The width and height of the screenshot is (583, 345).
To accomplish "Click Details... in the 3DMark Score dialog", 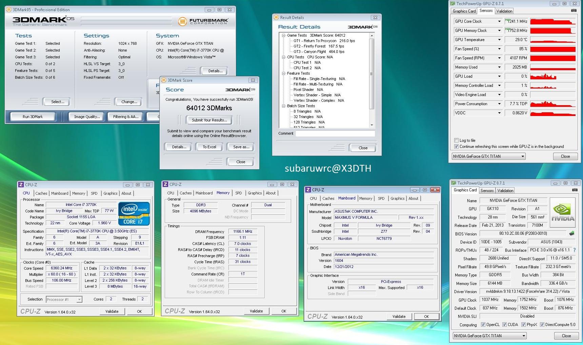I will pyautogui.click(x=179, y=147).
